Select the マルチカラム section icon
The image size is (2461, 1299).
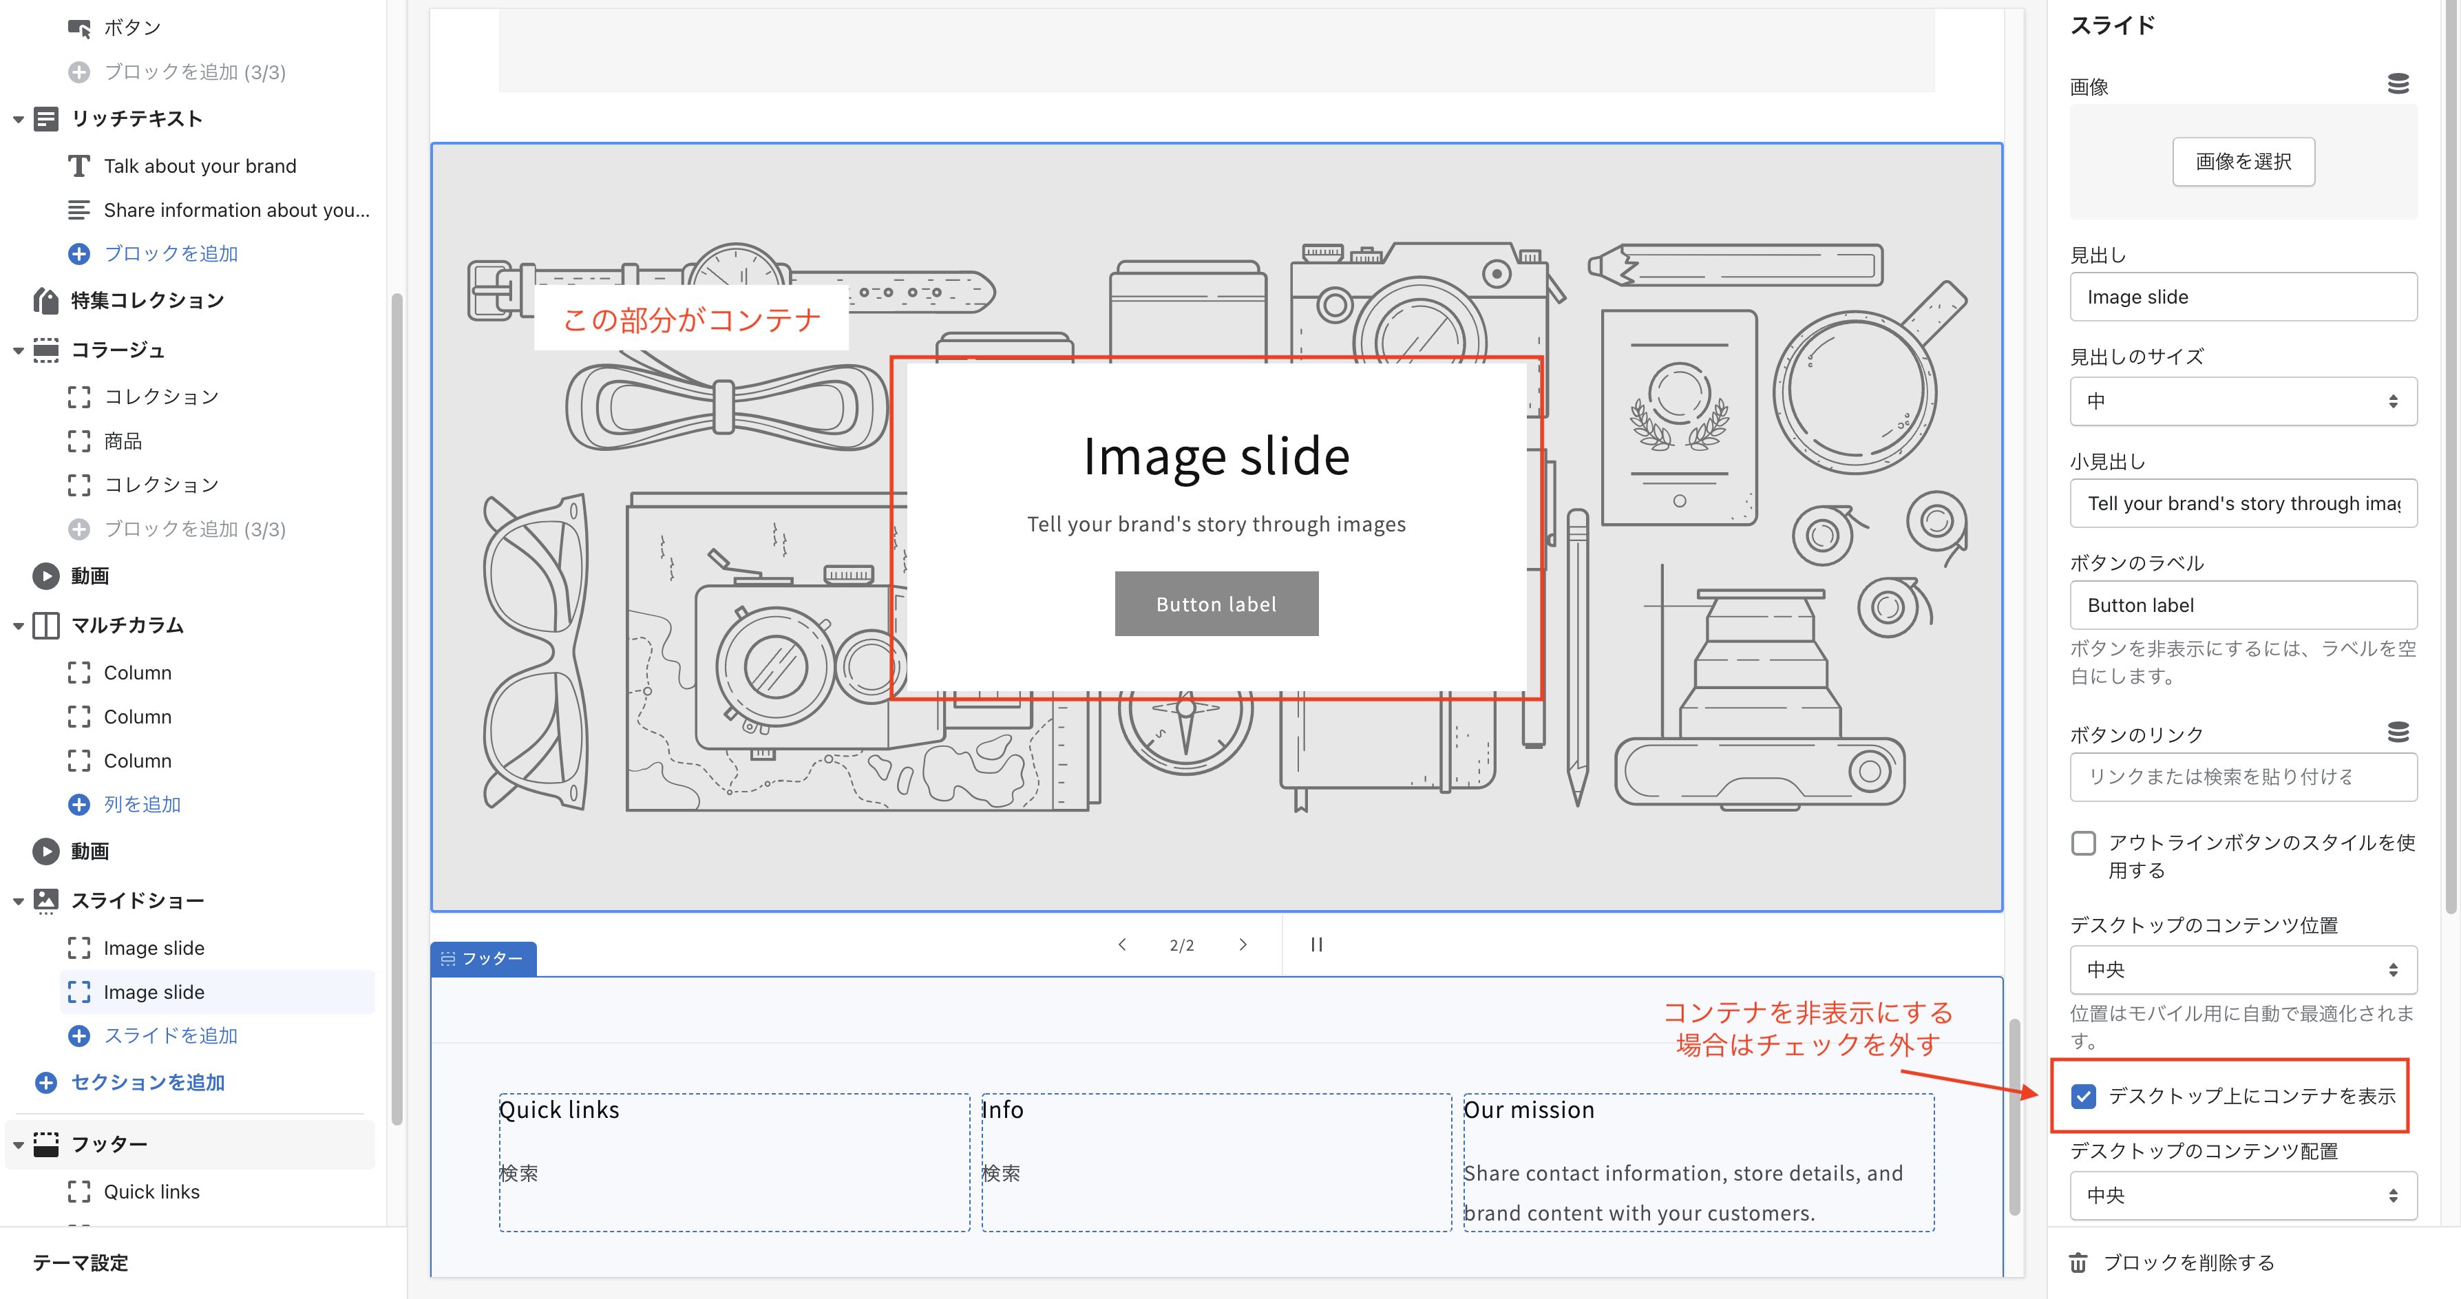(x=46, y=624)
